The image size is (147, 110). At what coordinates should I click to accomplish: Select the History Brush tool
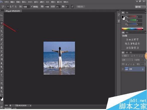(x=1, y=51)
